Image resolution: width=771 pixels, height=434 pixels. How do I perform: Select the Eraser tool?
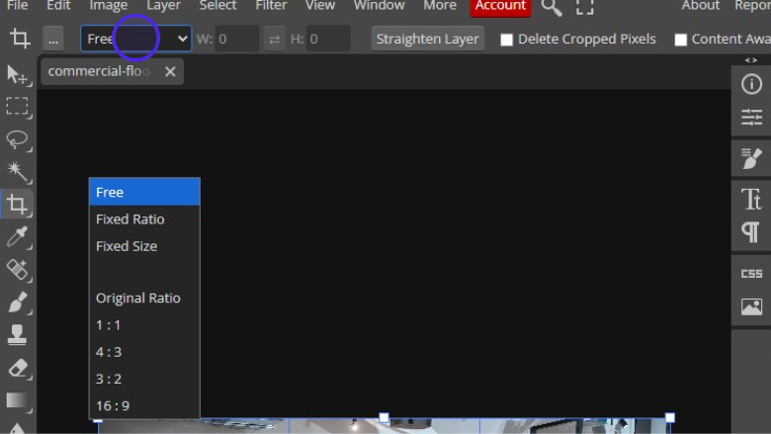coord(18,368)
